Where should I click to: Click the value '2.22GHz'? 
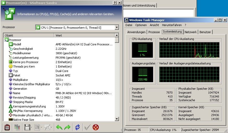pos(61,49)
